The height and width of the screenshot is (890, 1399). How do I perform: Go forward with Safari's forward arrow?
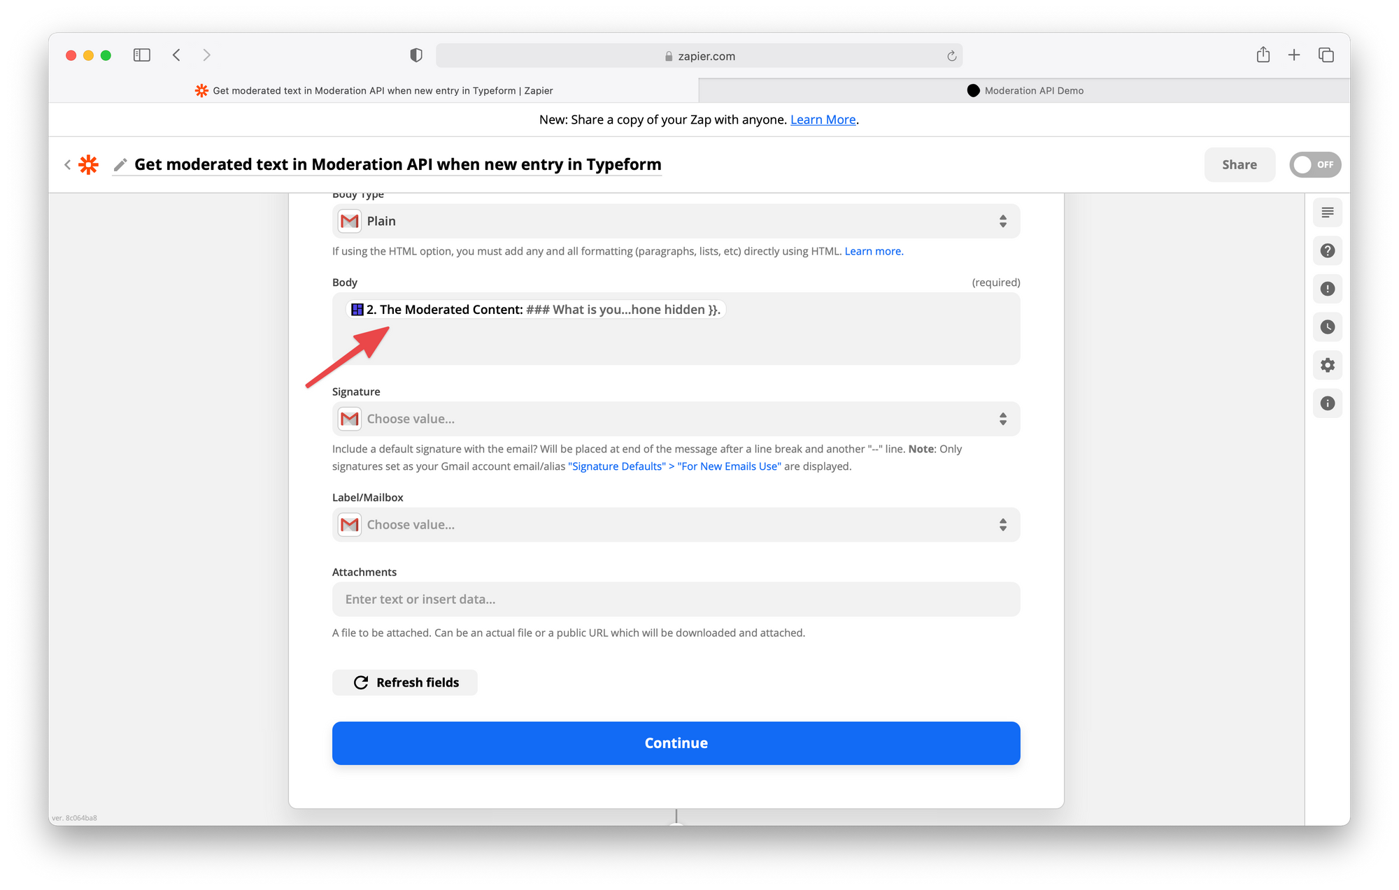click(206, 55)
